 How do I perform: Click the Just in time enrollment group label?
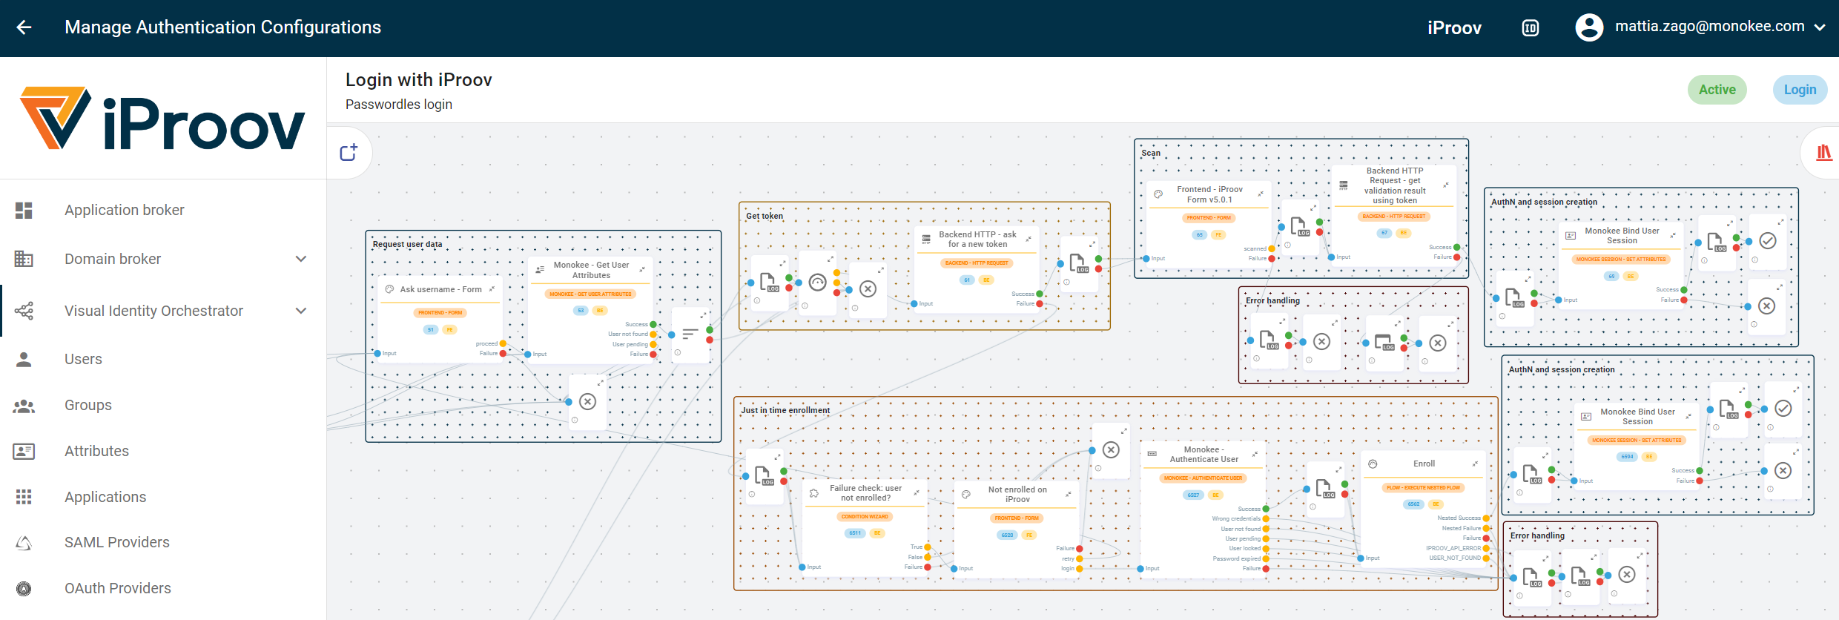[x=785, y=410]
